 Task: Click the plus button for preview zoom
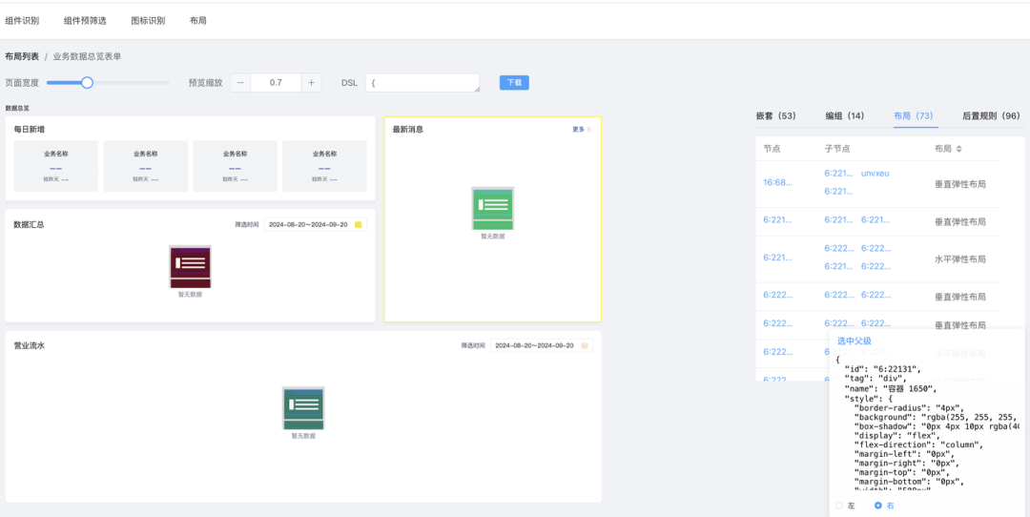coord(312,83)
